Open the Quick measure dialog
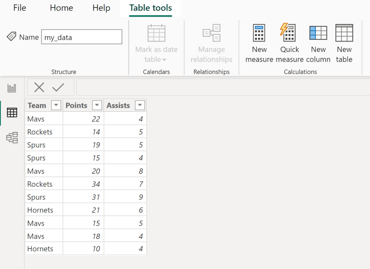This screenshot has height=269, width=370. click(289, 43)
